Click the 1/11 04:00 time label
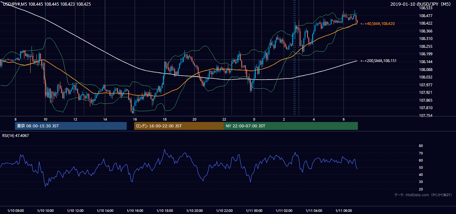 point(314,211)
